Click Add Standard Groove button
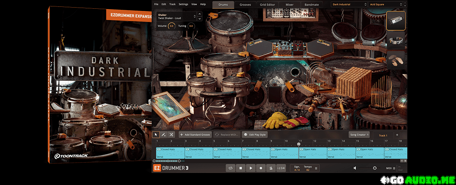 point(195,135)
